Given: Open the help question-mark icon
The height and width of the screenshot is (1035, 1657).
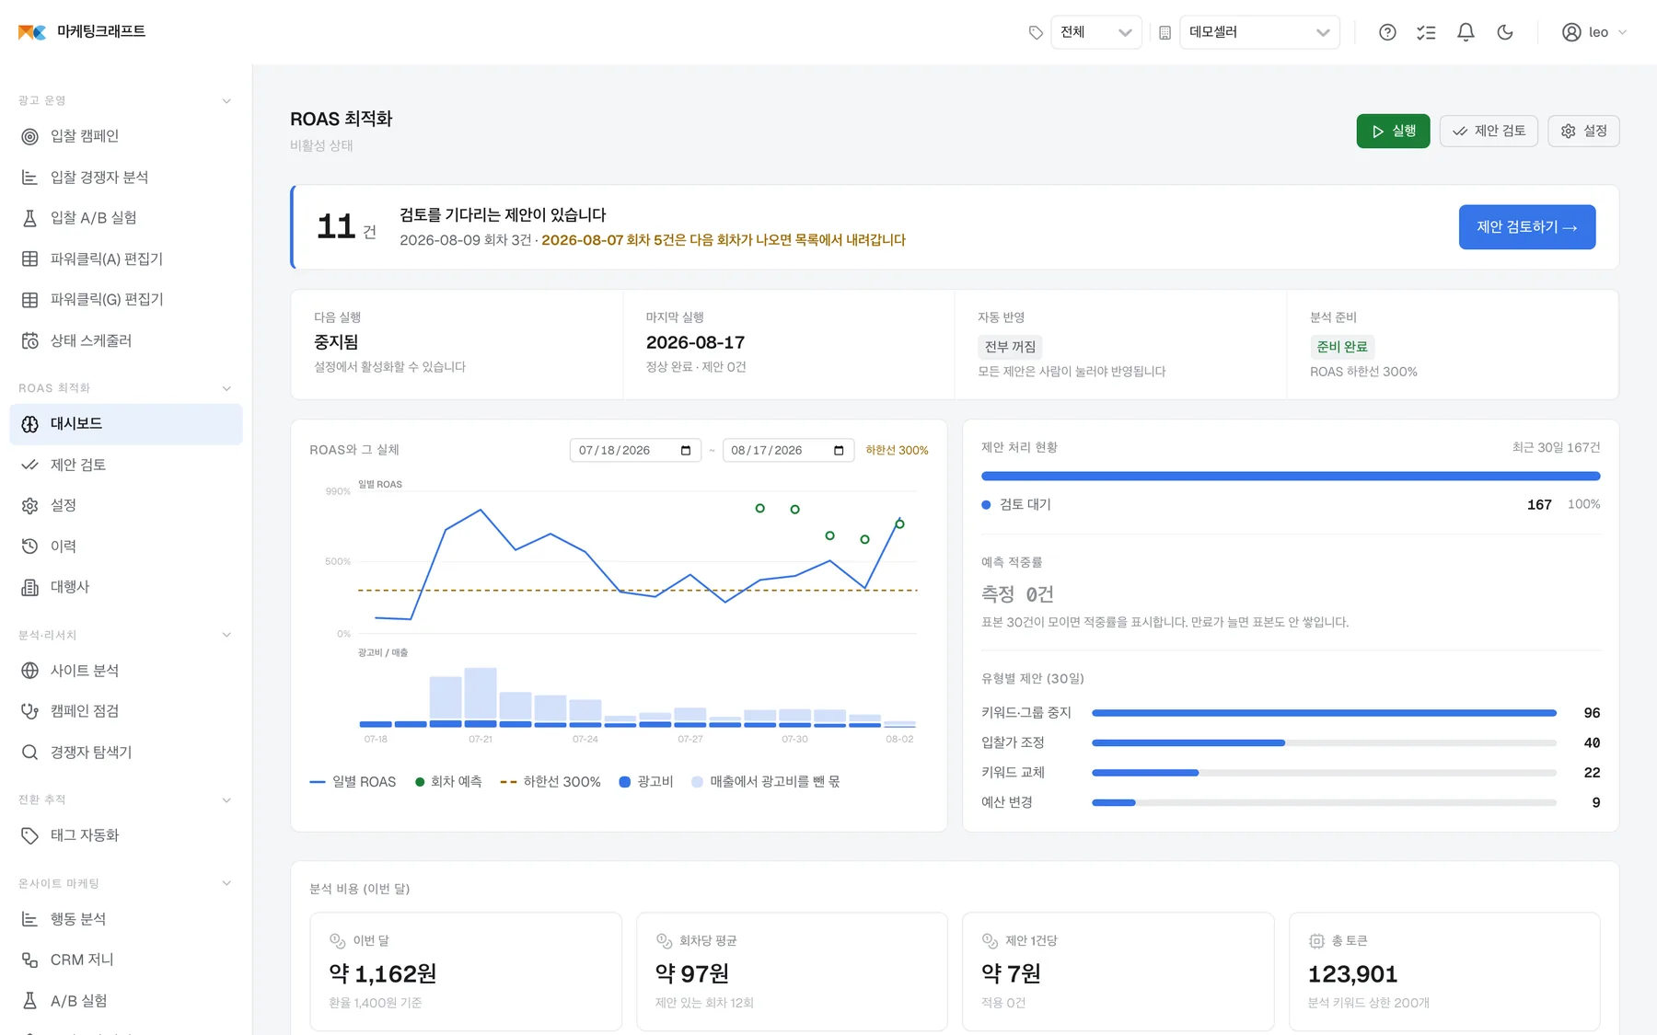Looking at the screenshot, I should (1387, 32).
